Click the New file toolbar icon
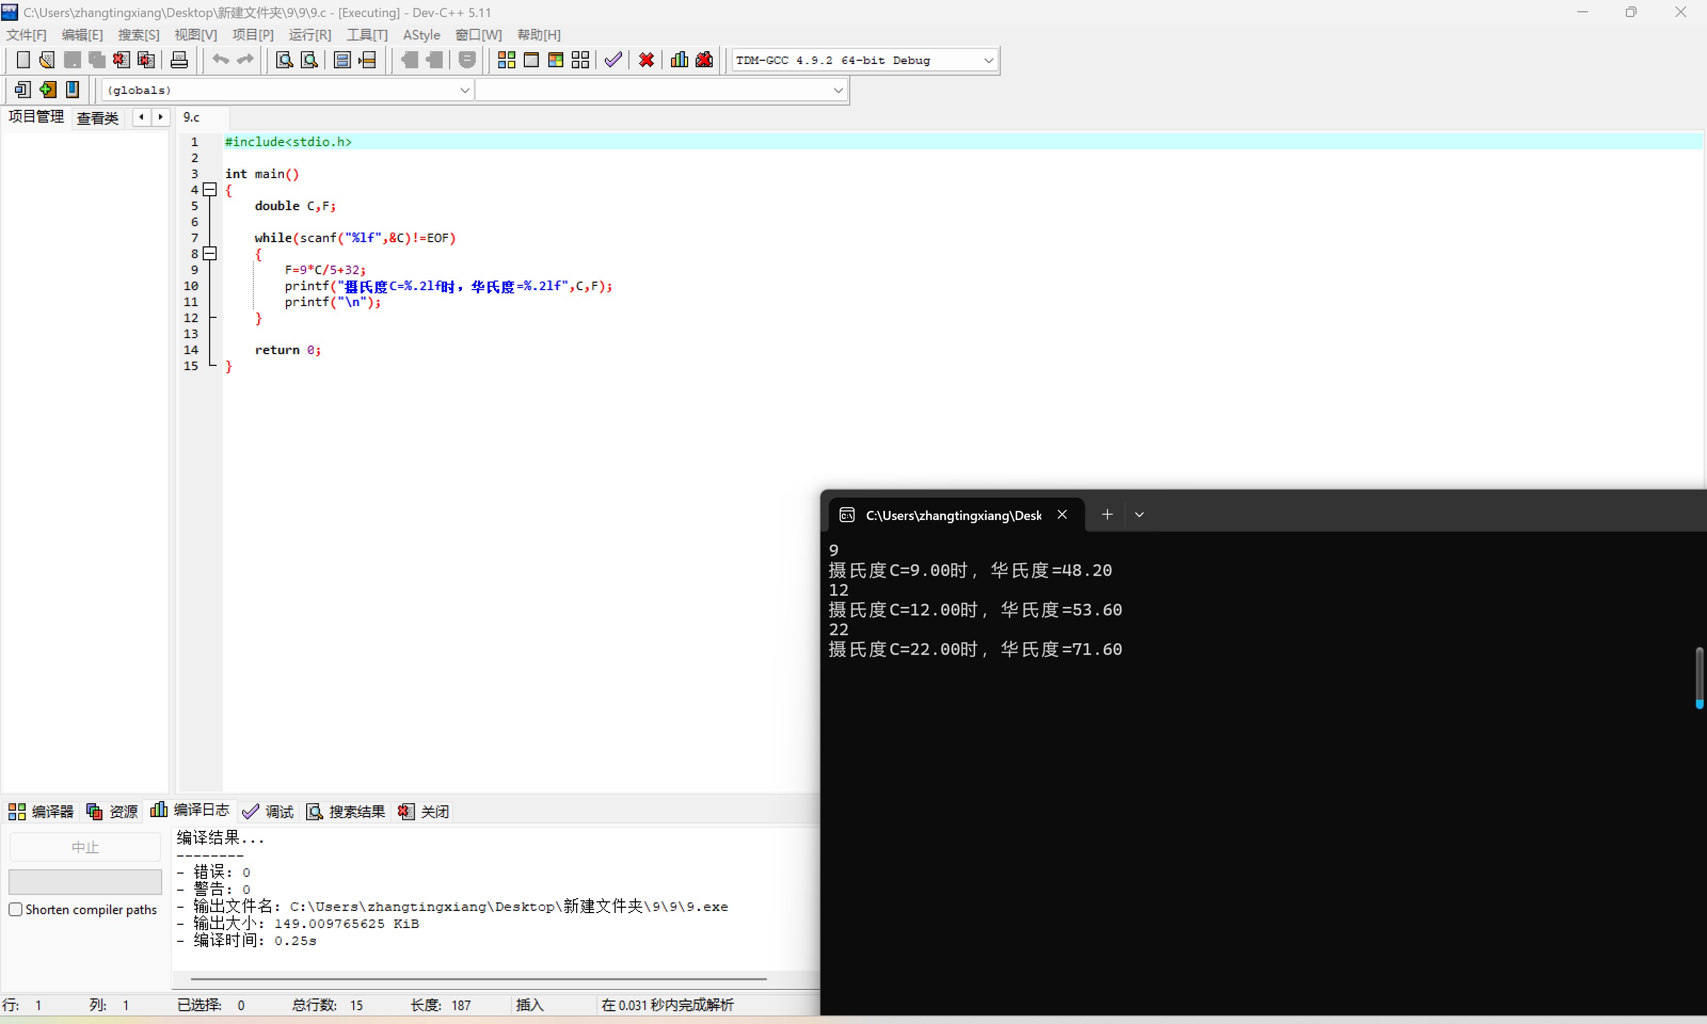 point(23,60)
